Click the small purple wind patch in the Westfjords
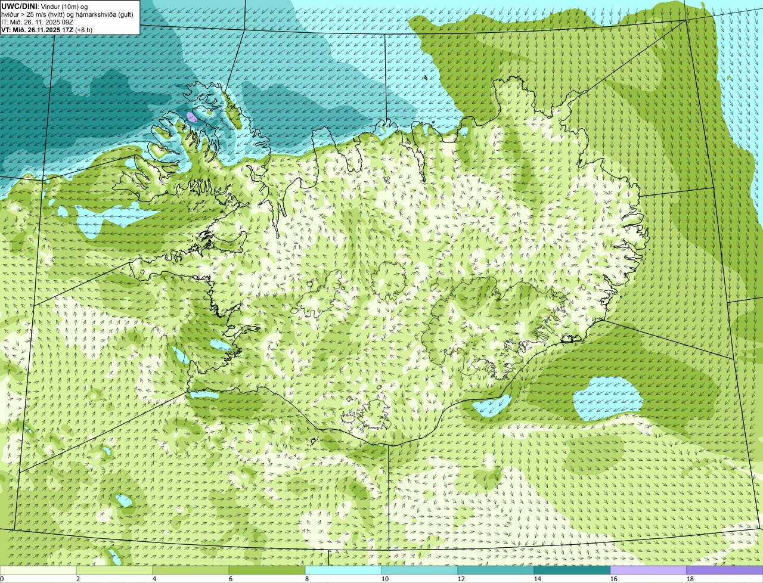 point(192,117)
